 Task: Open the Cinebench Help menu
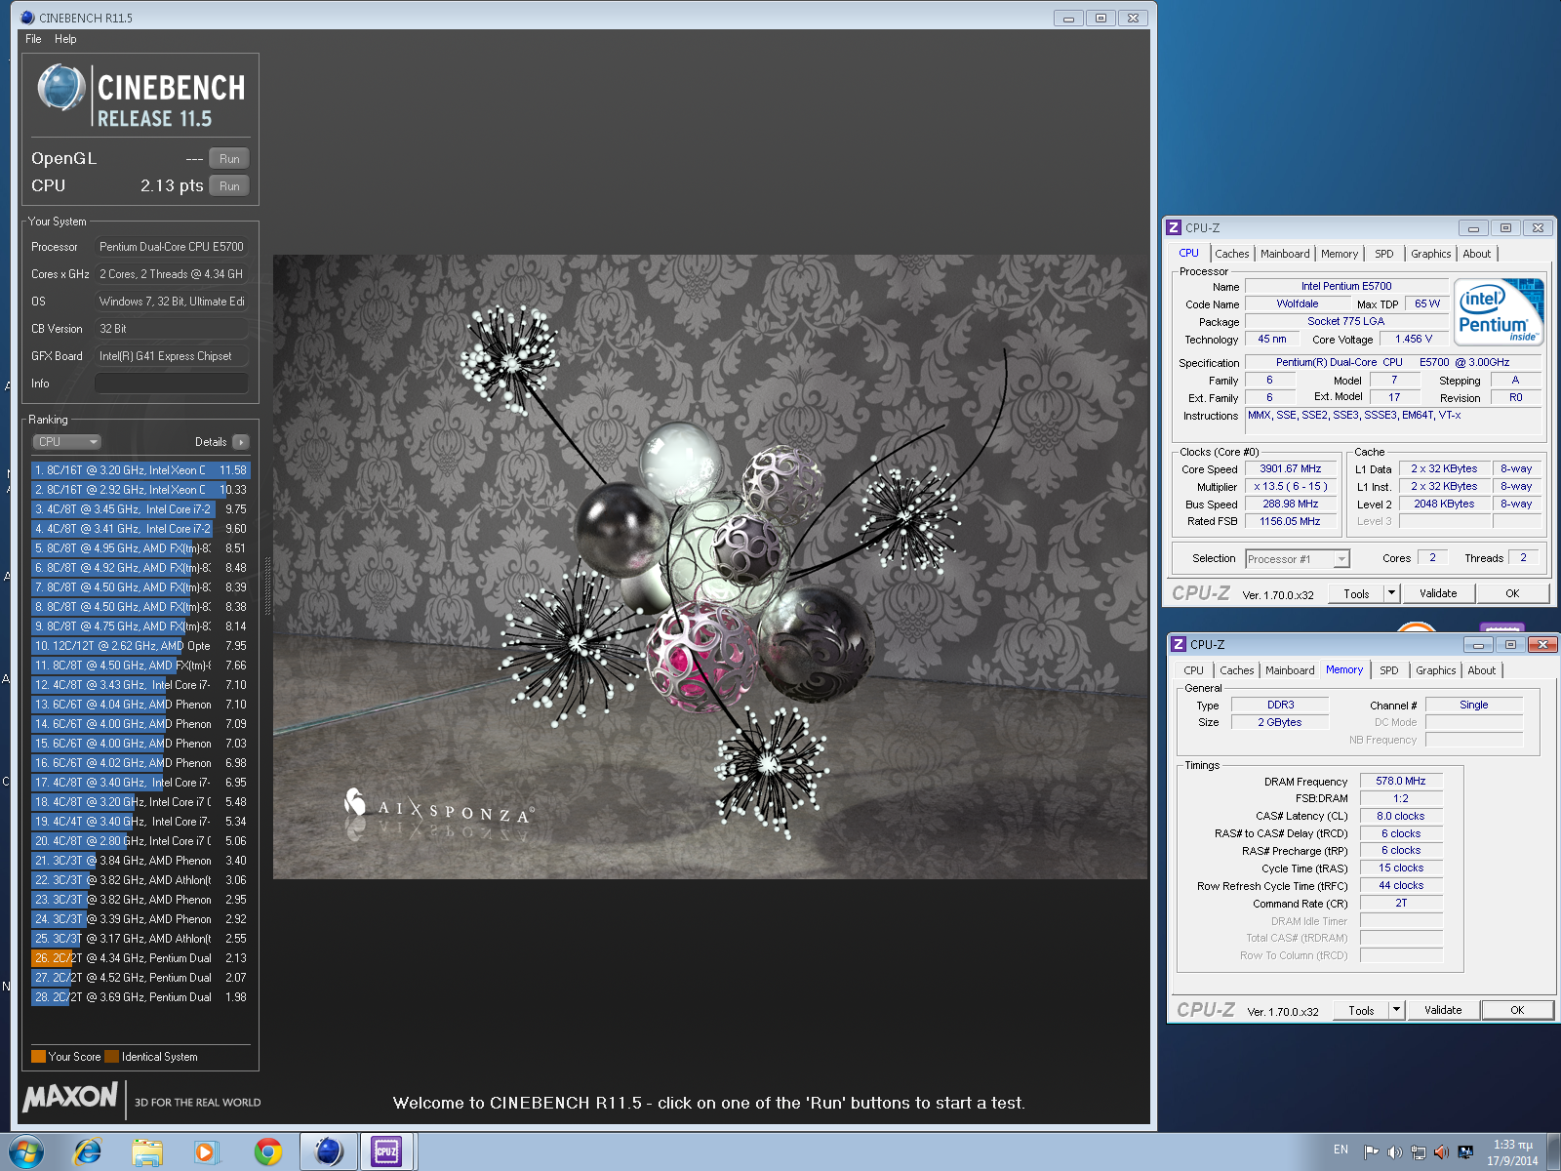click(65, 39)
